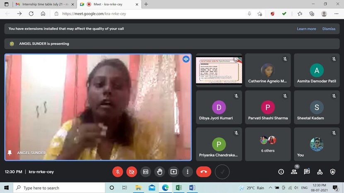Open the chat panel with everyone
This screenshot has width=344, height=193.
tap(307, 172)
